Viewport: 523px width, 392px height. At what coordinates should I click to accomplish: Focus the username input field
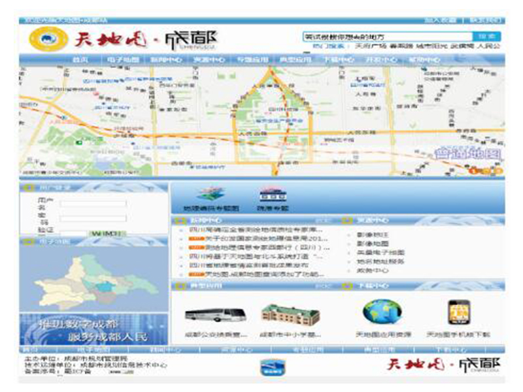click(x=93, y=203)
